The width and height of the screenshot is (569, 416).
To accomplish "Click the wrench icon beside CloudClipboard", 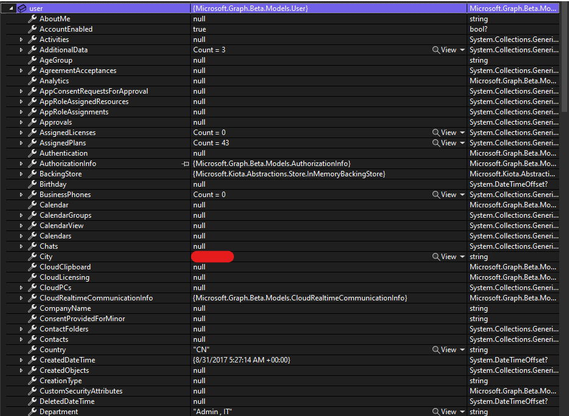I will point(33,267).
